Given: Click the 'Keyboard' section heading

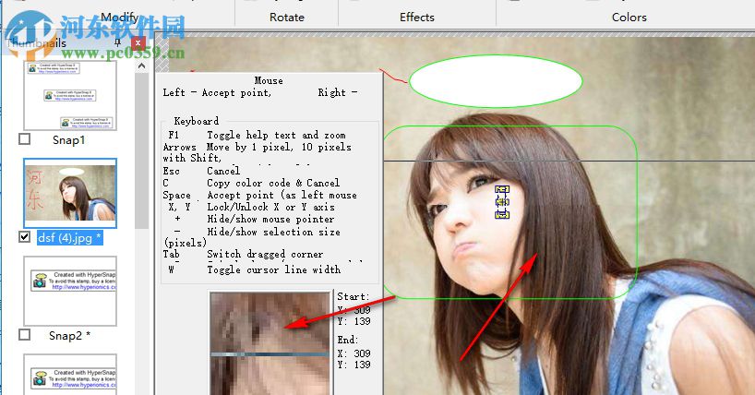Looking at the screenshot, I should (x=197, y=121).
